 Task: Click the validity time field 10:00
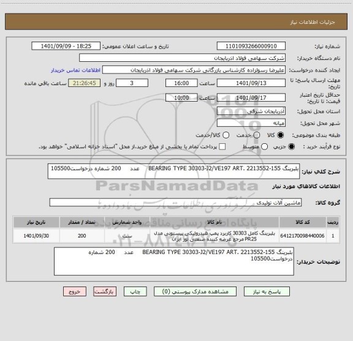pyautogui.click(x=181, y=97)
